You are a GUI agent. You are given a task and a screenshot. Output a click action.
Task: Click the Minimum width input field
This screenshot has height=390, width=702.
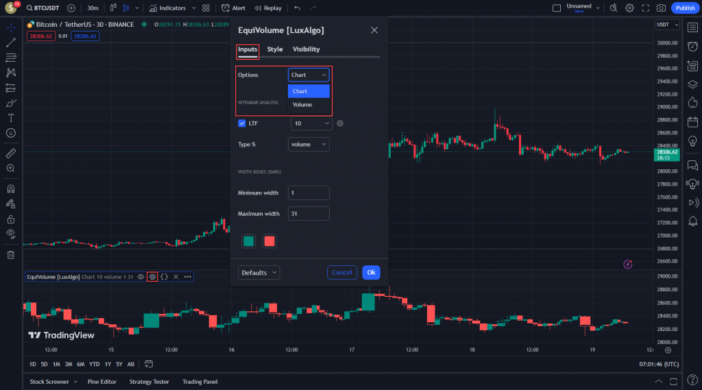pos(308,193)
